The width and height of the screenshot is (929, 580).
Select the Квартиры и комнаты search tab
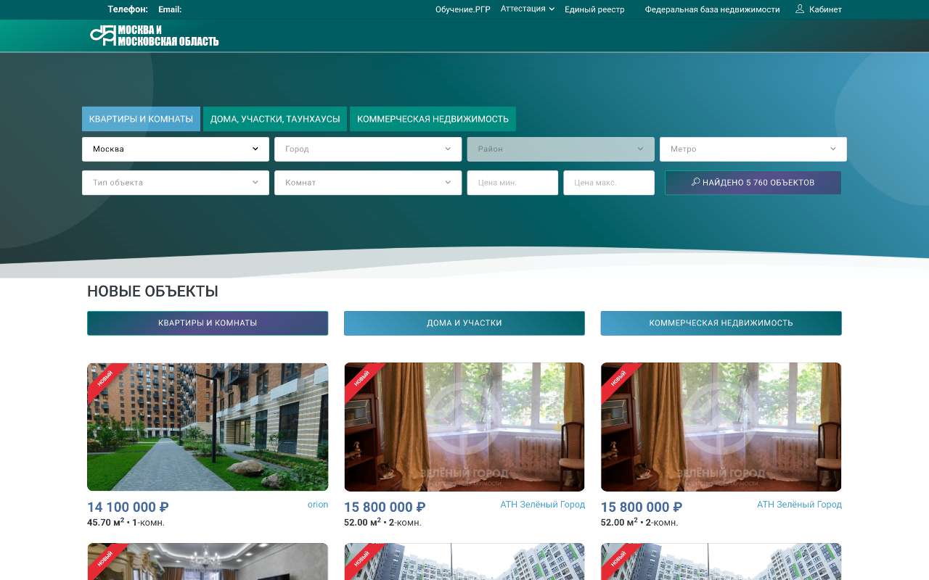141,119
